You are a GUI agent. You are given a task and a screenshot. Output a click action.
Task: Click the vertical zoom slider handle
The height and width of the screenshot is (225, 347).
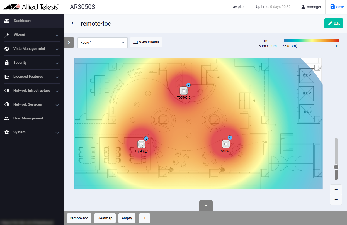pos(336,167)
